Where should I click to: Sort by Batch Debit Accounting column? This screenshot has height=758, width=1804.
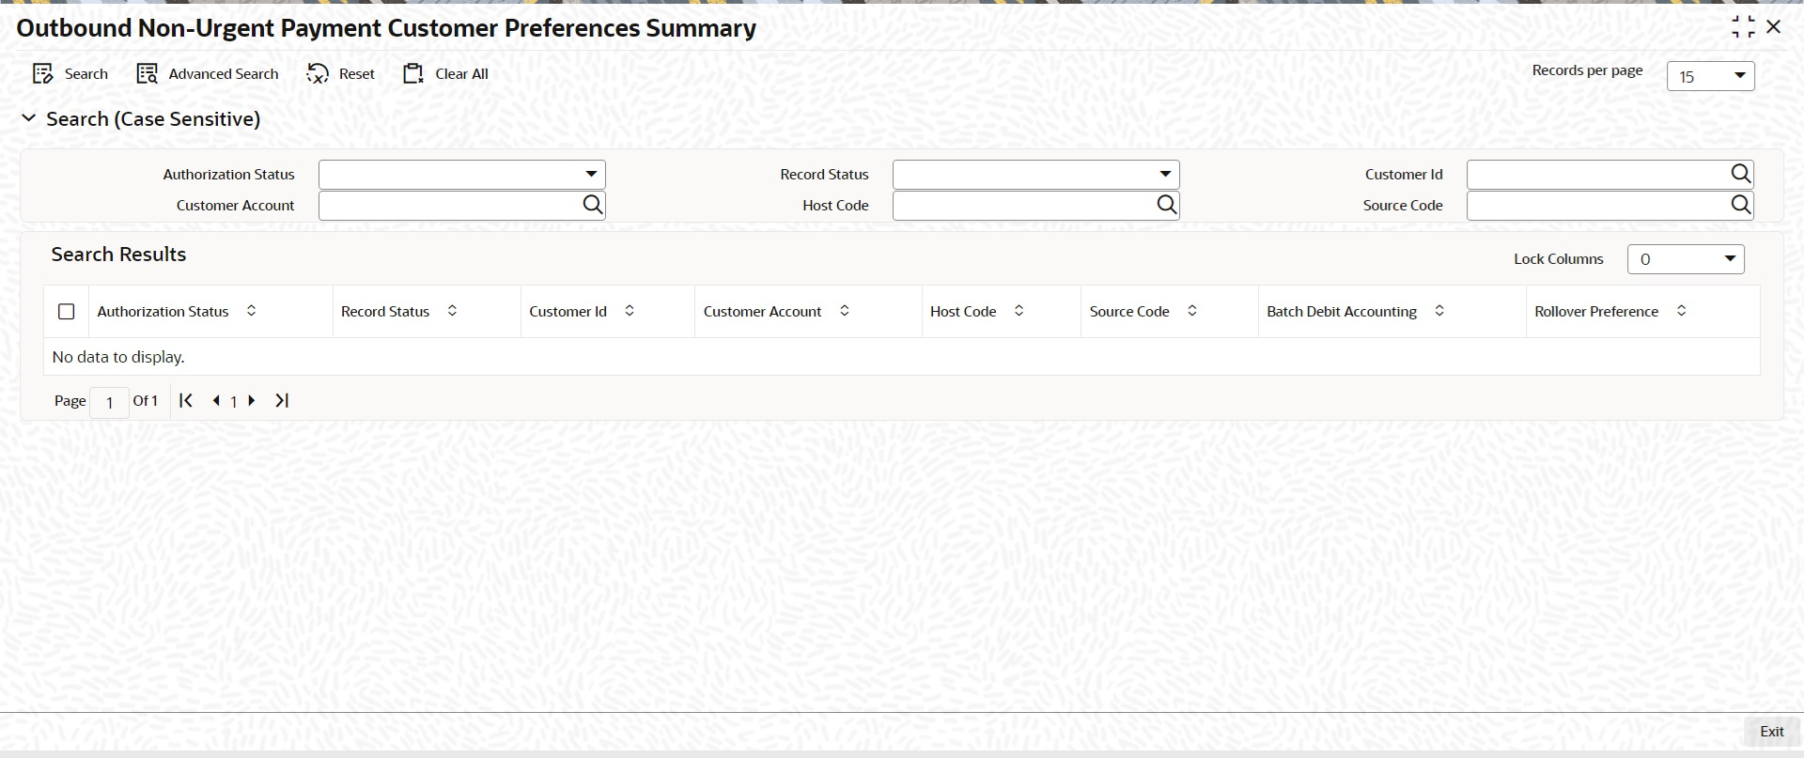click(x=1439, y=311)
